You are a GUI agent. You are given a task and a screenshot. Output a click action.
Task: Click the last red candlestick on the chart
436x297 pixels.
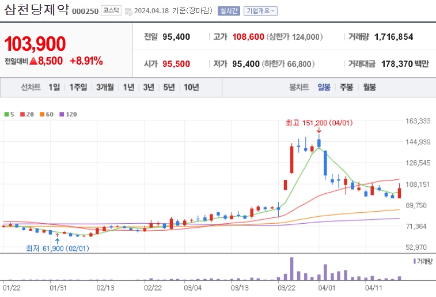point(400,192)
